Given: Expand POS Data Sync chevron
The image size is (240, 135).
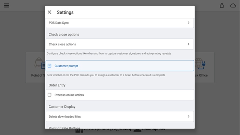Looking at the screenshot, I should click(189, 23).
